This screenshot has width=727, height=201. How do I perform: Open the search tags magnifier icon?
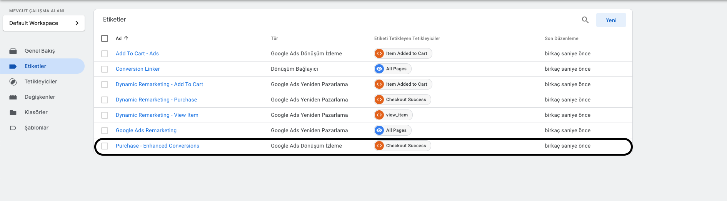[585, 20]
